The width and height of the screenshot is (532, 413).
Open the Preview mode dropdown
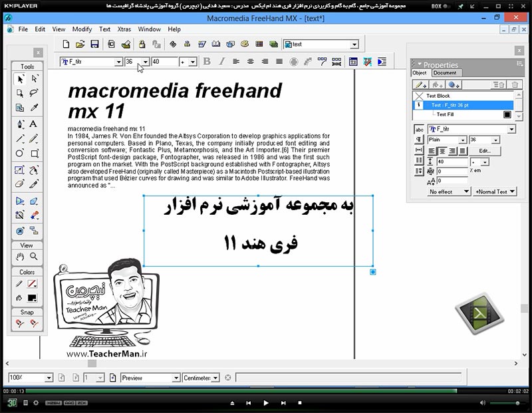pos(176,378)
